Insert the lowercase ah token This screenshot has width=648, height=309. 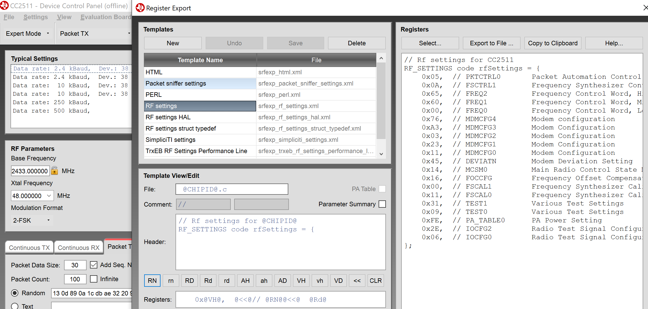click(x=264, y=281)
